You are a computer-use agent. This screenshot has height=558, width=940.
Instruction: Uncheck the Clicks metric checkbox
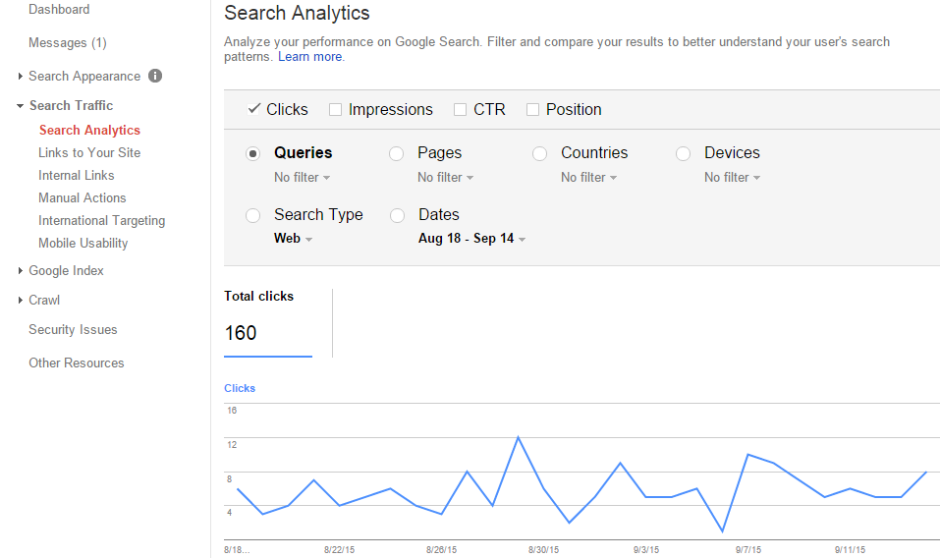[x=254, y=109]
